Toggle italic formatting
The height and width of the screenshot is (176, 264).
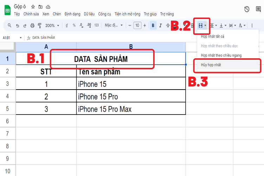tap(160, 26)
